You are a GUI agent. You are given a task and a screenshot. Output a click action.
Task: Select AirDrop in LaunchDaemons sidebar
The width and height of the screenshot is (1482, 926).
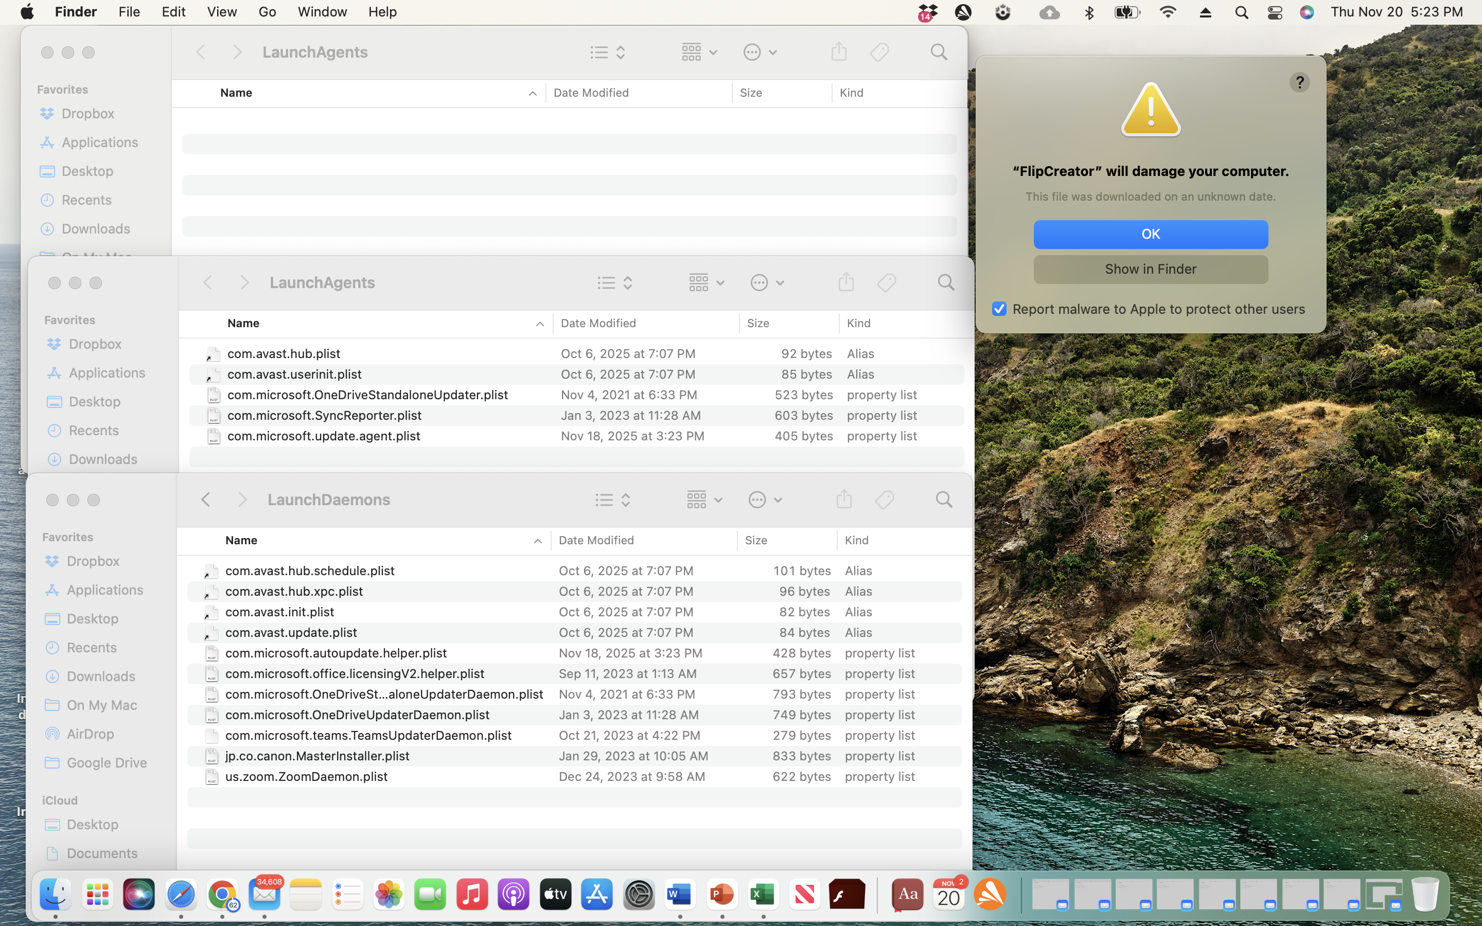[x=90, y=733]
